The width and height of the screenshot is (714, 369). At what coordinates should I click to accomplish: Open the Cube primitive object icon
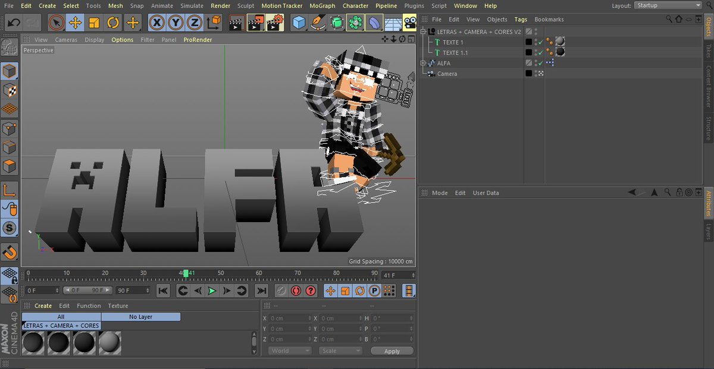[x=299, y=23]
